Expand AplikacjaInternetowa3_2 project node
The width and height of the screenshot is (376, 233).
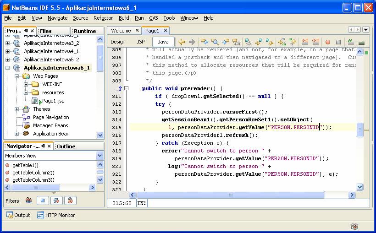coord(7,43)
